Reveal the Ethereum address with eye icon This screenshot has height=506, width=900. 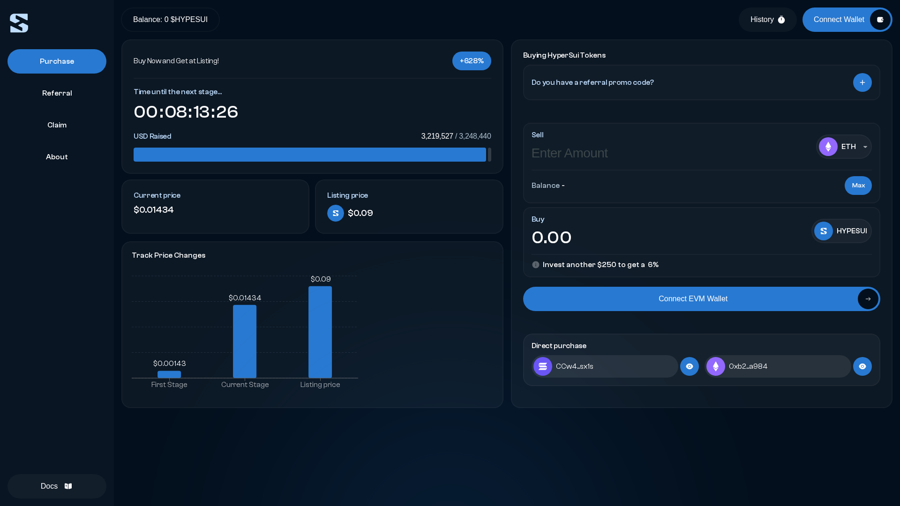coord(862,366)
